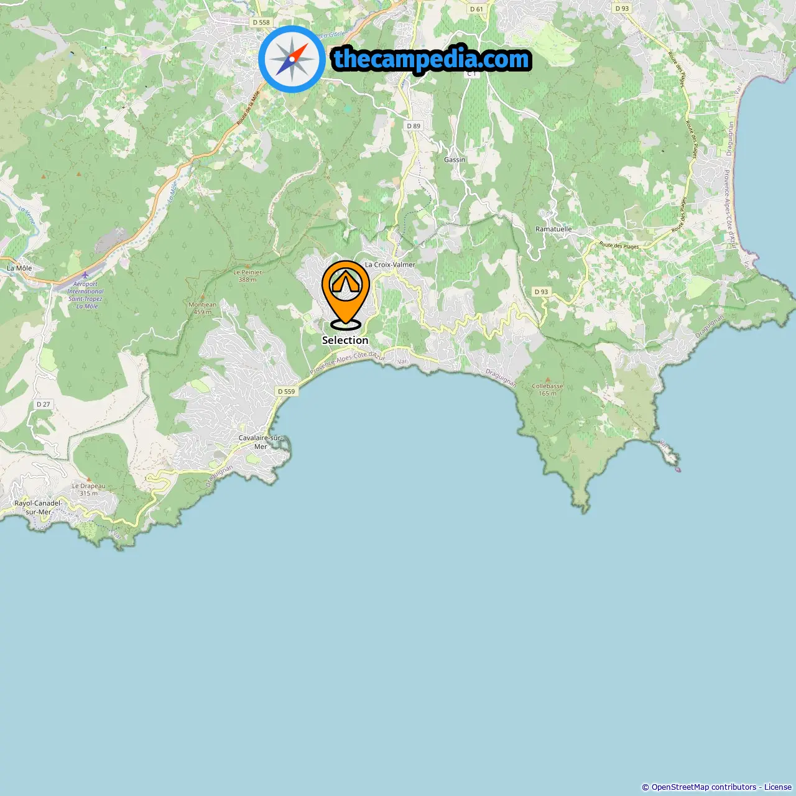Click the airport plane icon near La Môle

(x=85, y=275)
